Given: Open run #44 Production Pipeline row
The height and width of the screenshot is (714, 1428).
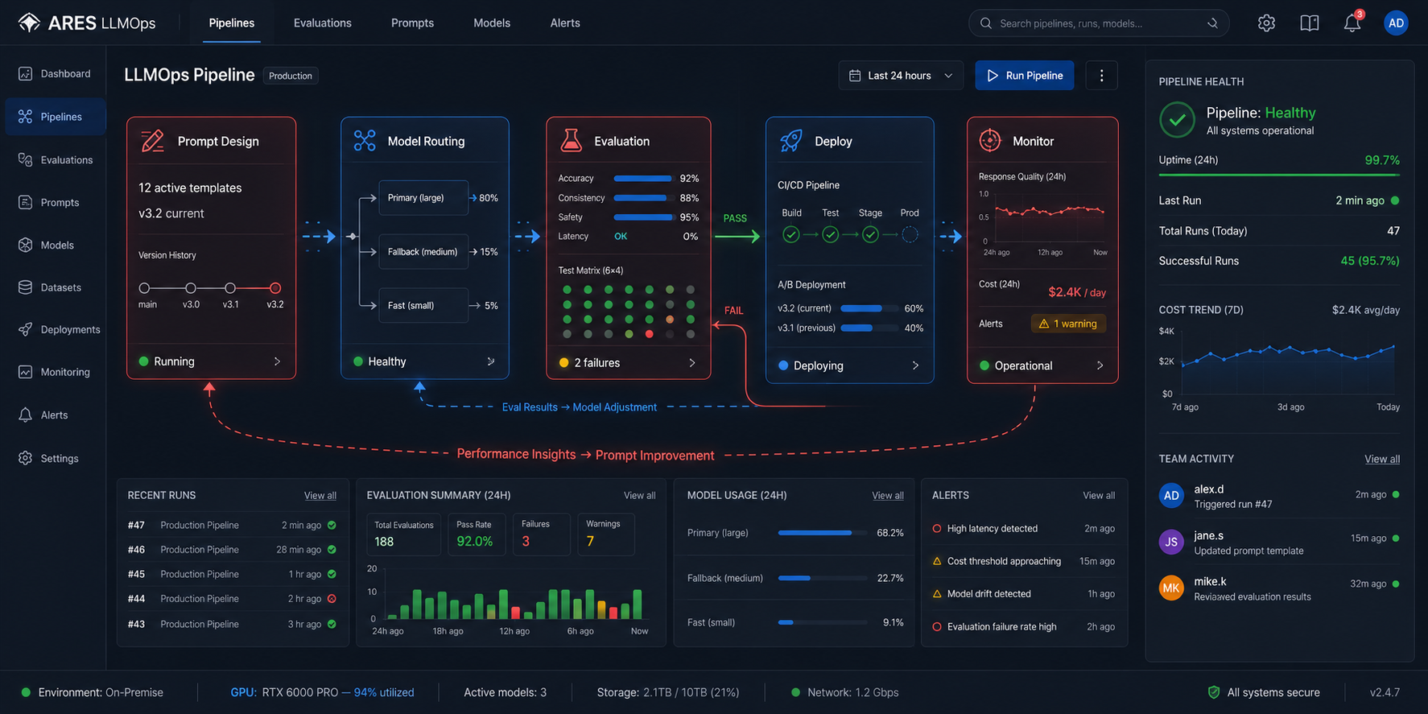Looking at the screenshot, I should (x=232, y=599).
